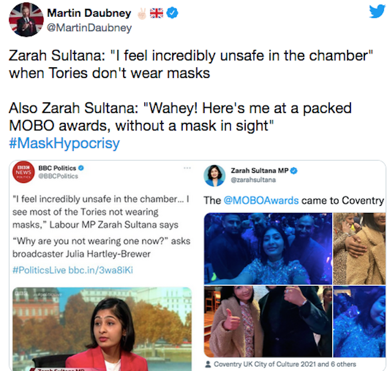Open Martin Daubney's profile avatar
Viewport: 390px width, 371px height.
click(26, 19)
